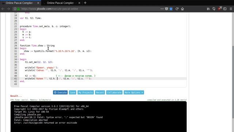Click line 41 writeln 'Копия' statement
The width and height of the screenshot is (234, 132).
tap(58, 78)
